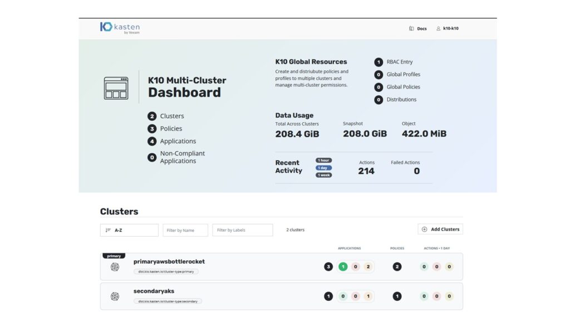Click the Kasten logo in header

coord(120,27)
